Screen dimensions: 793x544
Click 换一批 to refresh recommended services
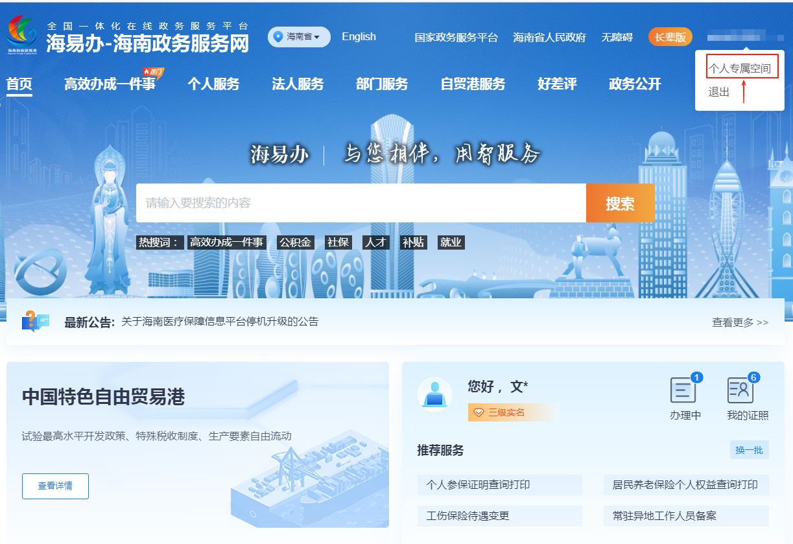[x=749, y=450]
